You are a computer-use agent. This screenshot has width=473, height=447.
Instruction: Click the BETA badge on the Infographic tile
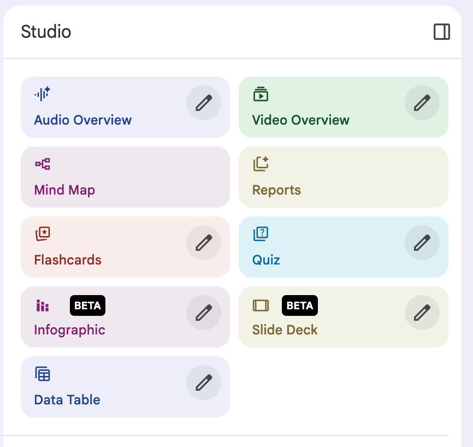coord(87,305)
